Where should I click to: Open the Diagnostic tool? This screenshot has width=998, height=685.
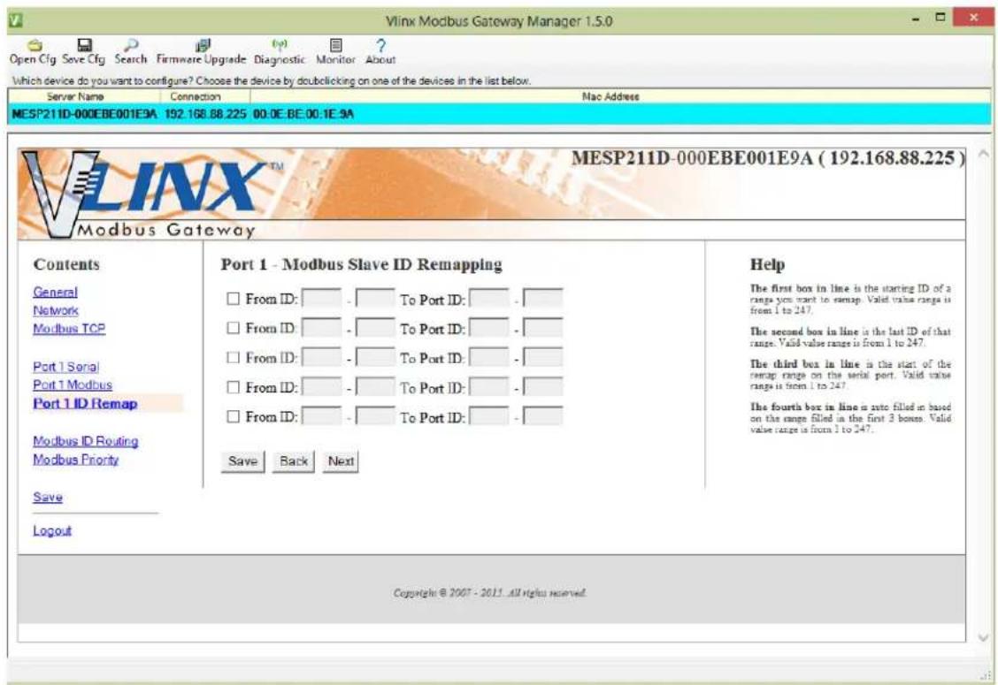[280, 51]
